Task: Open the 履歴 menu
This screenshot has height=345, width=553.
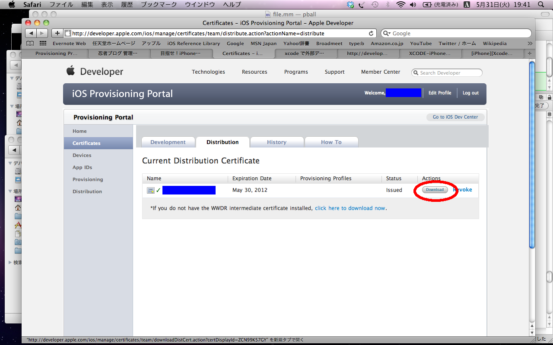Action: (127, 4)
